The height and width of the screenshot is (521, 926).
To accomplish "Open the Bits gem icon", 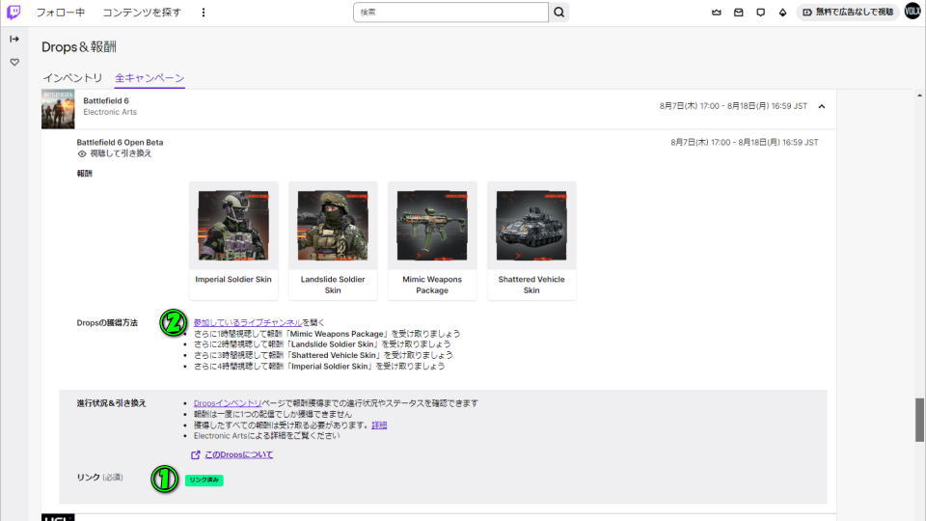I will pyautogui.click(x=782, y=13).
